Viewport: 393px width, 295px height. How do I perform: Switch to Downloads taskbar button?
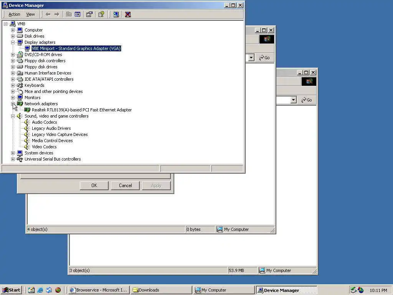point(161,290)
